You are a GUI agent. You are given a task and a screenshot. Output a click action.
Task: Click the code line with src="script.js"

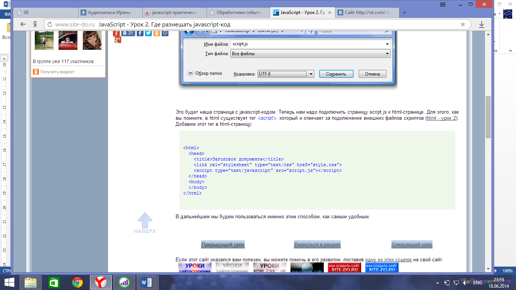coord(268,170)
